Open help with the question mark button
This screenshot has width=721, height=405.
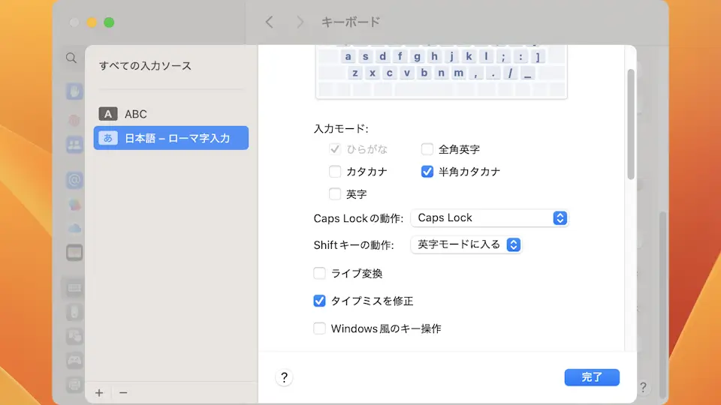(284, 377)
